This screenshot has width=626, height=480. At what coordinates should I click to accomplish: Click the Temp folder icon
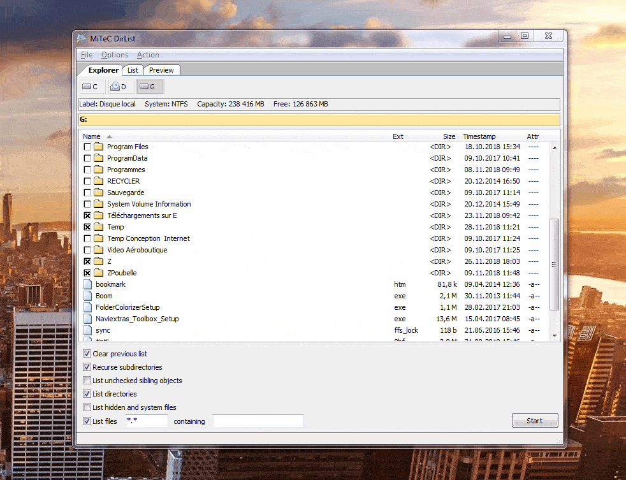coord(99,227)
